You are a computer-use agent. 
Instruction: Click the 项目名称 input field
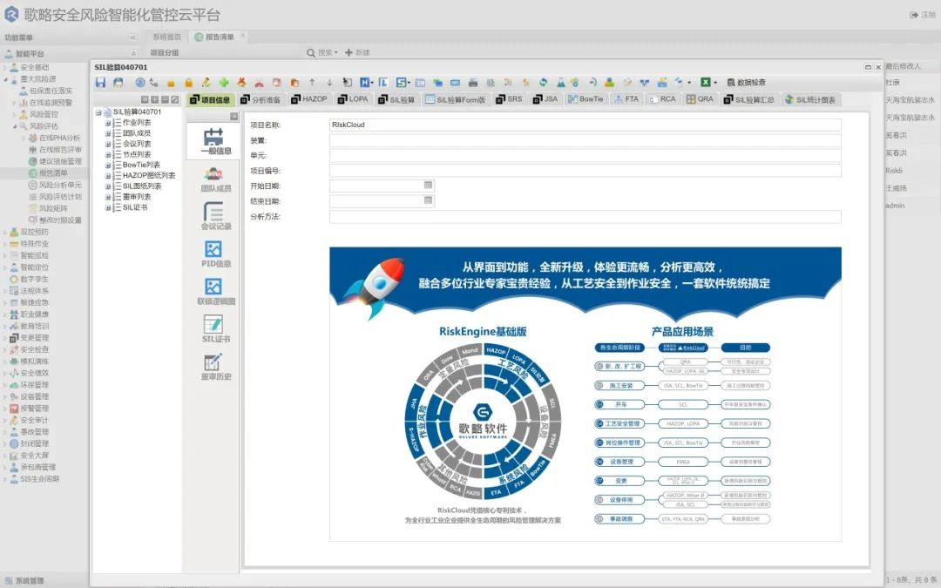pyautogui.click(x=584, y=125)
